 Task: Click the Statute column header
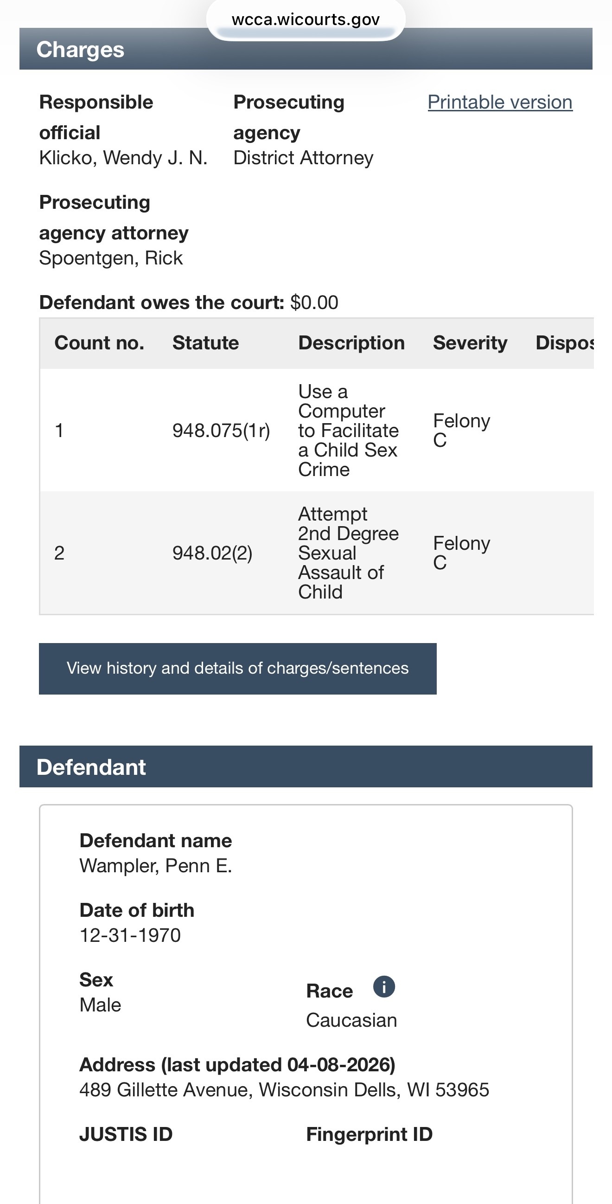pyautogui.click(x=205, y=343)
